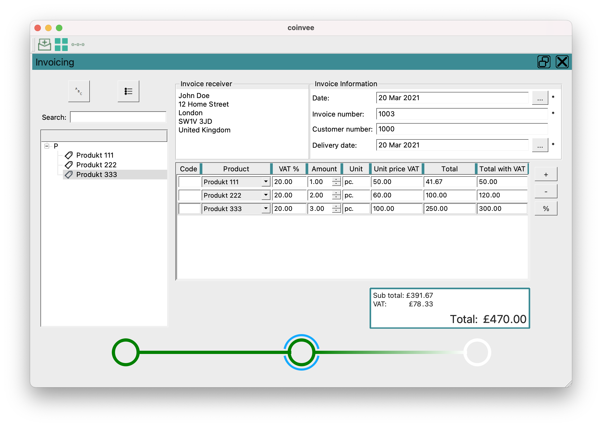602x427 pixels.
Task: Open the invoice Date picker button
Action: click(x=540, y=98)
